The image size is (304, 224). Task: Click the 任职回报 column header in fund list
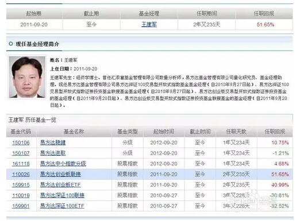pyautogui.click(x=275, y=132)
